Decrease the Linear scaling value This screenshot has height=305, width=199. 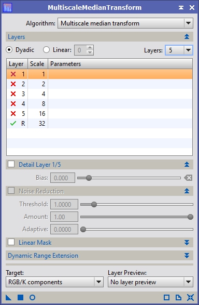[x=90, y=52]
